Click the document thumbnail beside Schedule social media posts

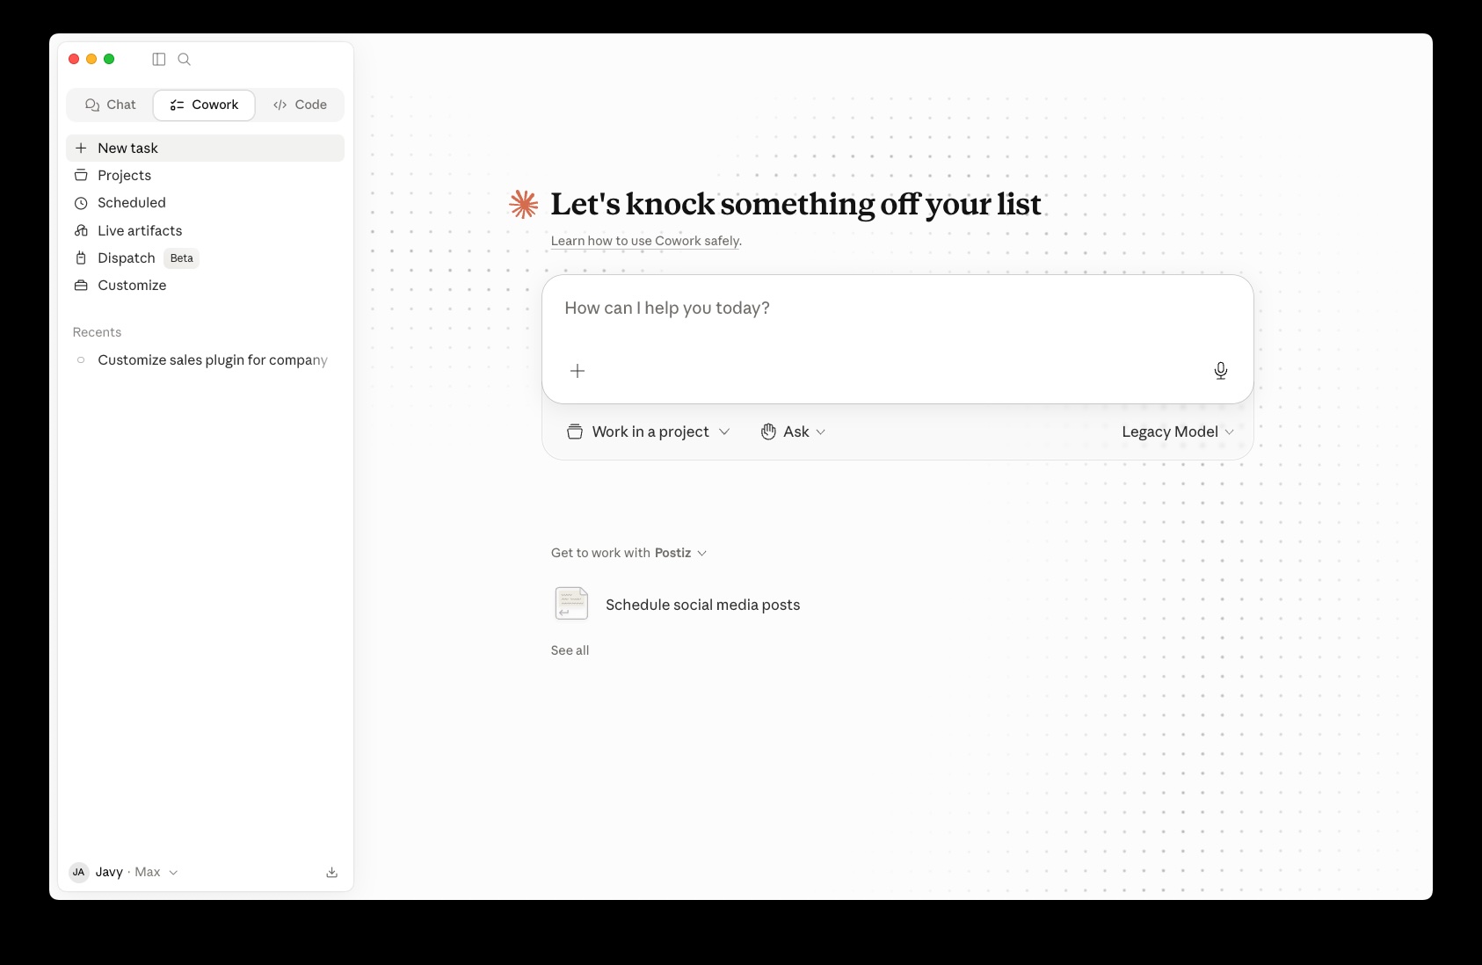point(571,604)
